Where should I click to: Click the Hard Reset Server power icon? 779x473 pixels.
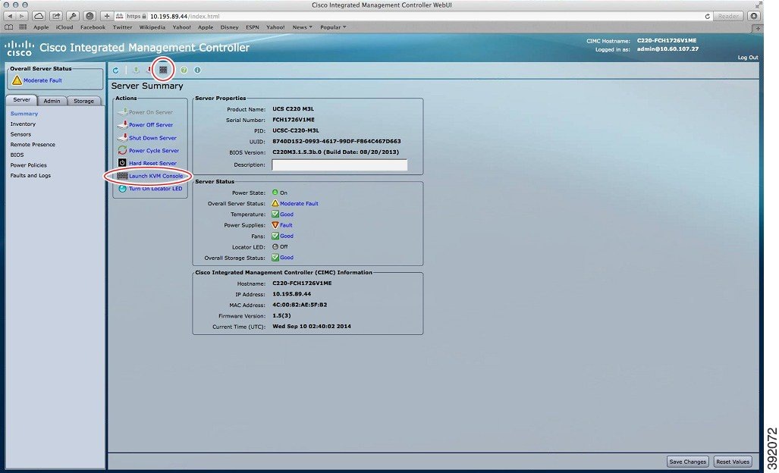(x=122, y=163)
